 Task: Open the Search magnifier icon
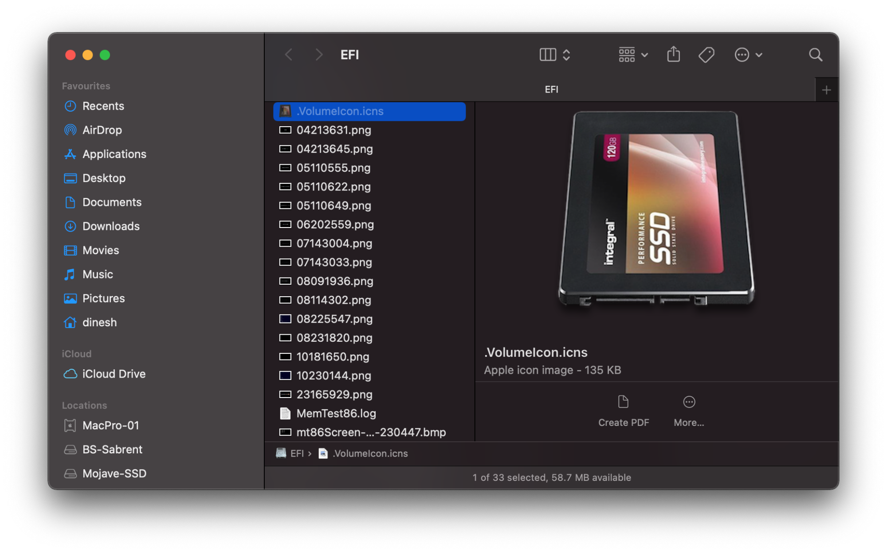pyautogui.click(x=815, y=54)
